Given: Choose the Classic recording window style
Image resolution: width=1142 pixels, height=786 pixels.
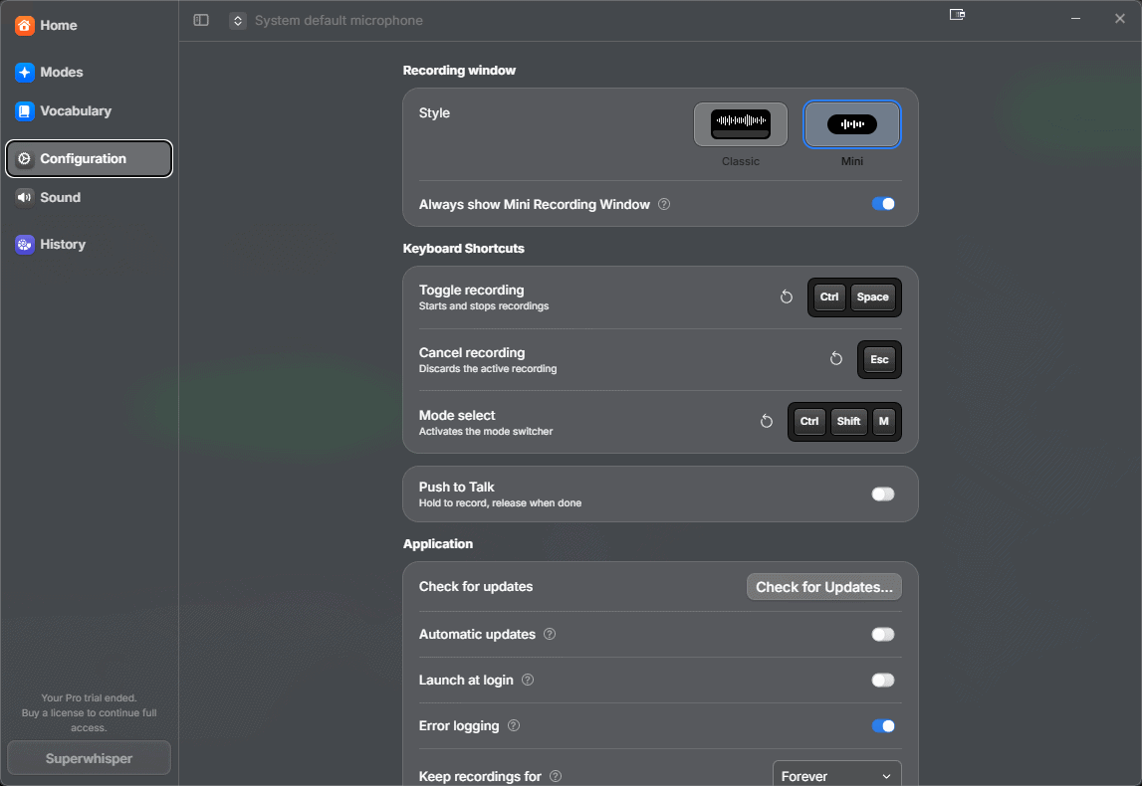Looking at the screenshot, I should 741,124.
